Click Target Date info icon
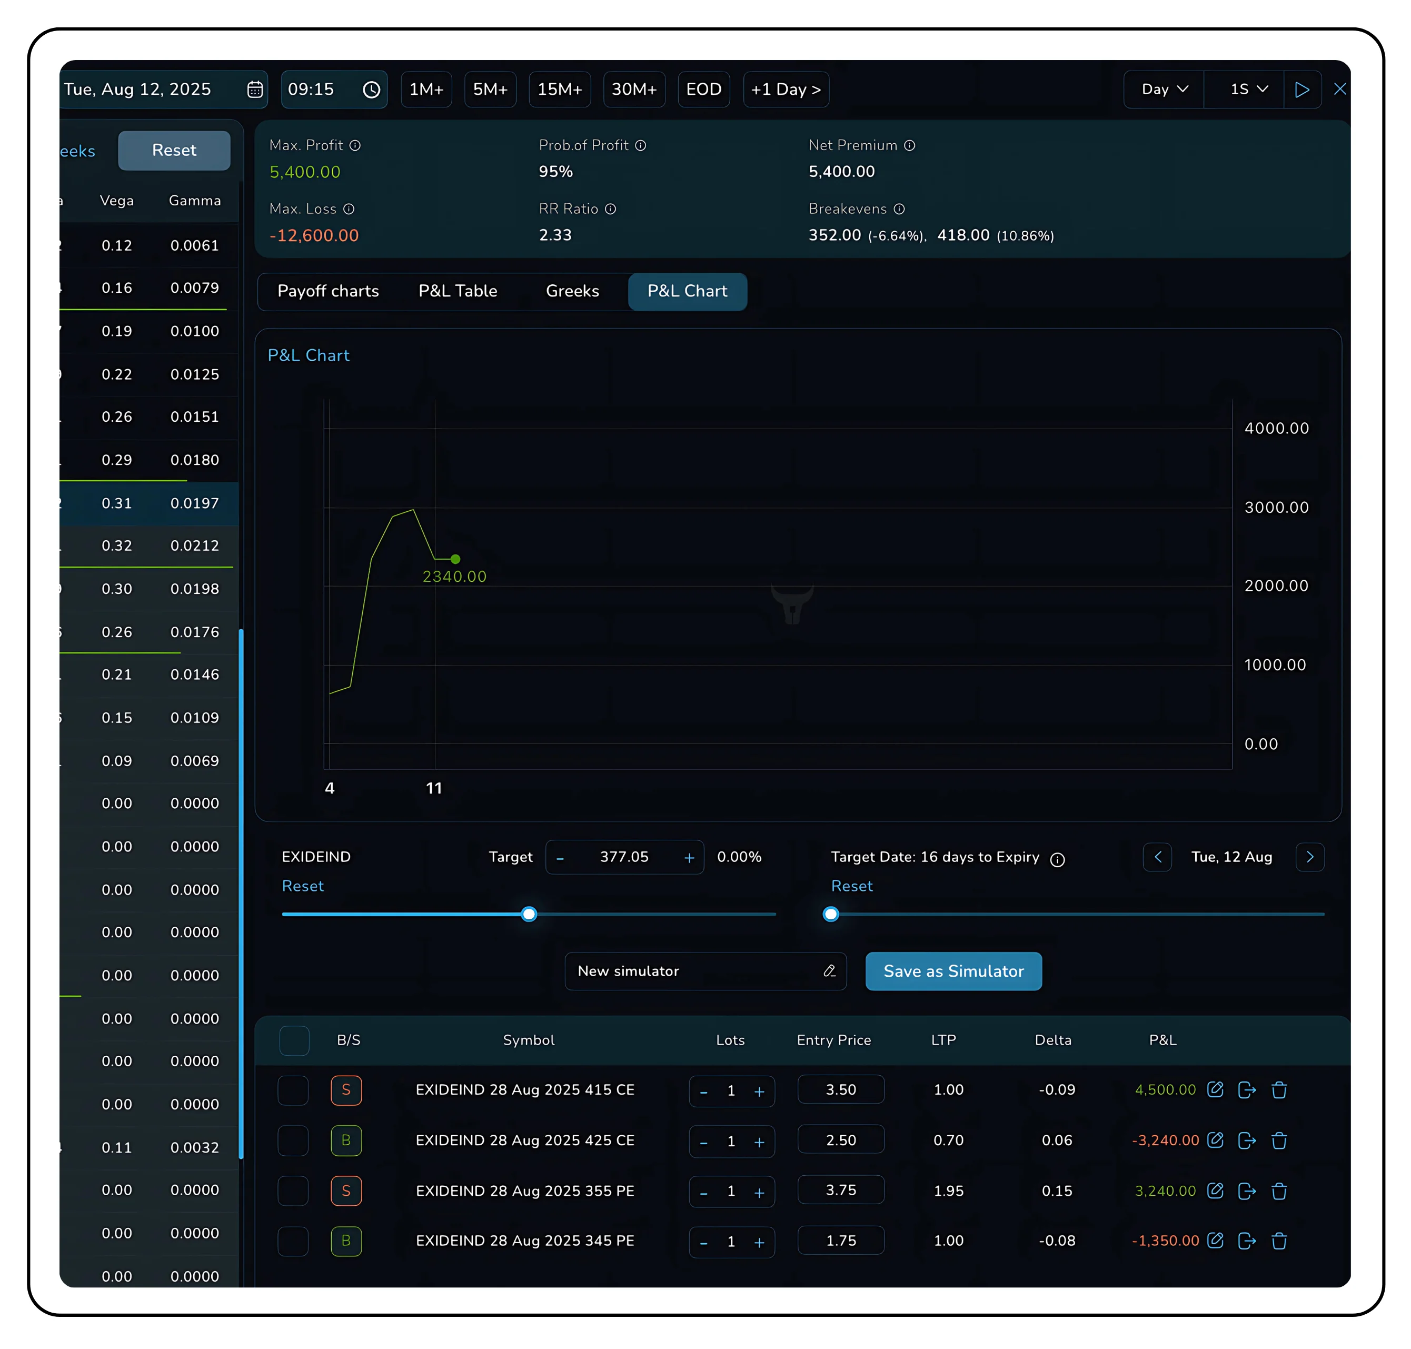 click(1057, 859)
